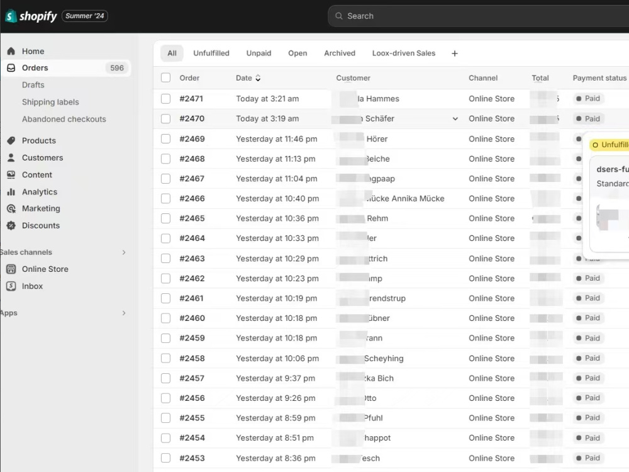Screen dimensions: 629x472
Task: Open the Home icon in sidebar
Action: 11,51
